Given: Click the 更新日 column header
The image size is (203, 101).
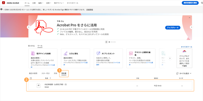Looking at the screenshot, I should [x=156, y=78].
